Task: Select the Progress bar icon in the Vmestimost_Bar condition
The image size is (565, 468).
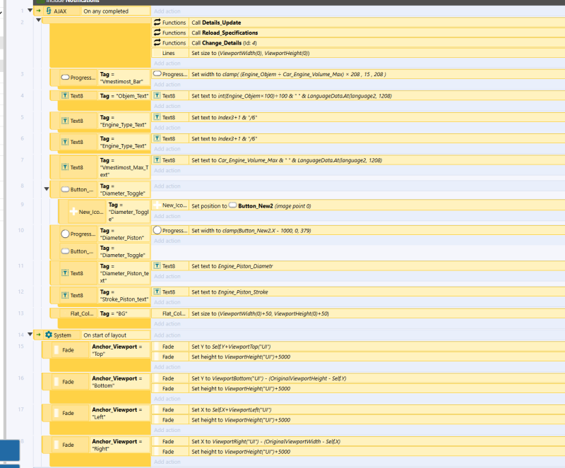Action: click(x=65, y=77)
